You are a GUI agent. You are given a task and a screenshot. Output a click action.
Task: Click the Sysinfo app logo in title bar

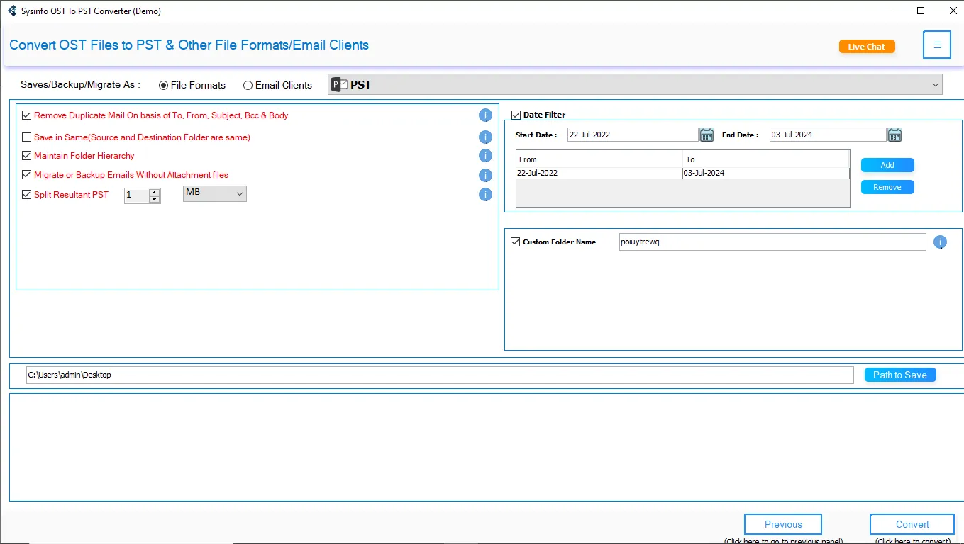coord(11,11)
